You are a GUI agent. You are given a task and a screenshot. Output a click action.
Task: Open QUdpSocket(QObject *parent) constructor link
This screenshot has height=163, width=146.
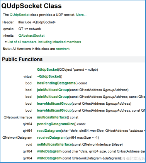(x=48, y=70)
